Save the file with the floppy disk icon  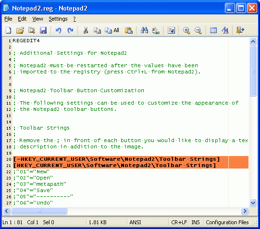point(43,30)
